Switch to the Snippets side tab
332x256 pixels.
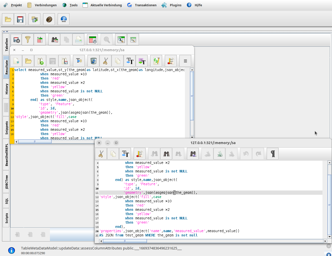coord(7,127)
